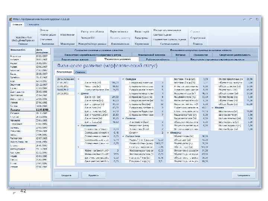The height and width of the screenshot is (201, 268).
Task: Click the Обхват бедер (см) value
Action: (249, 97)
